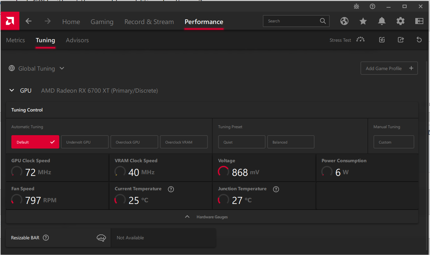Click the export/share profile icon
430x255 pixels.
click(x=401, y=40)
